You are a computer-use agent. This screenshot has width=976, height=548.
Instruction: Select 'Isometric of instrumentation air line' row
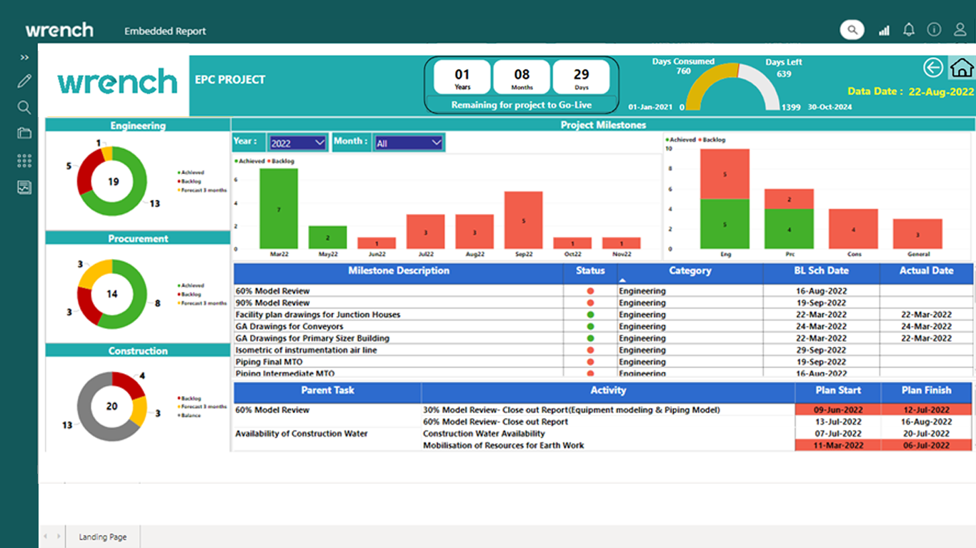[604, 350]
